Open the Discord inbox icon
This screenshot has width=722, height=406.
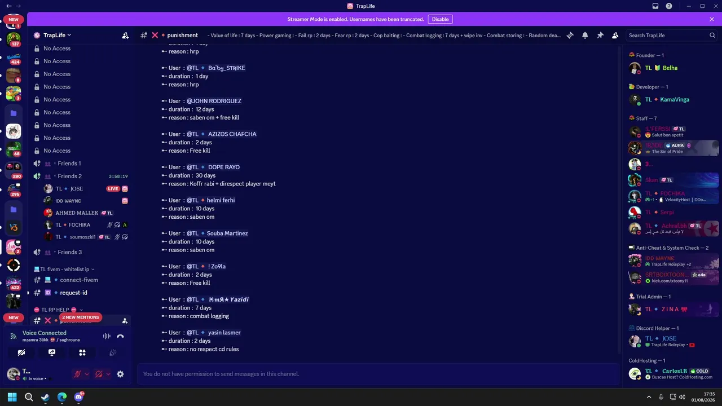(655, 6)
